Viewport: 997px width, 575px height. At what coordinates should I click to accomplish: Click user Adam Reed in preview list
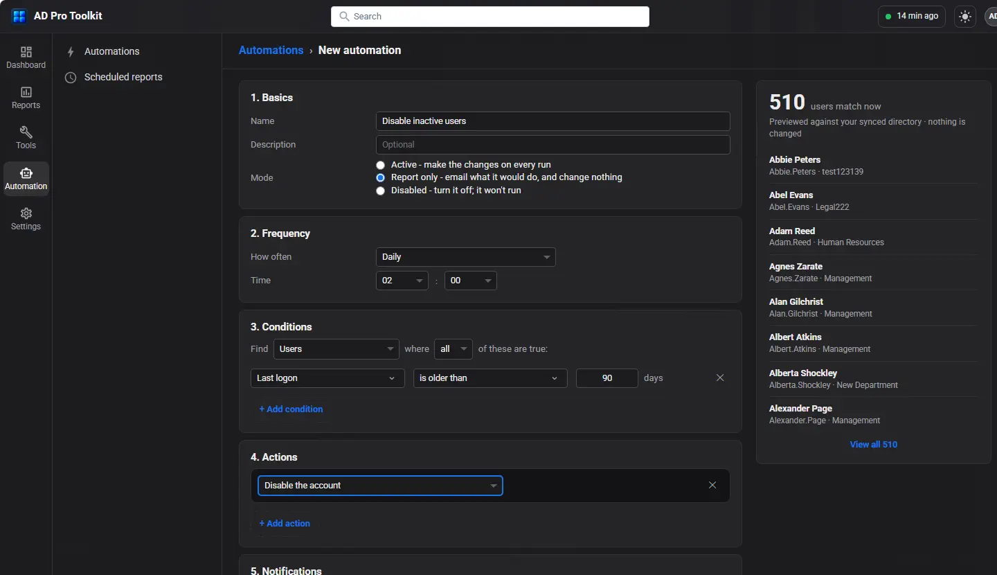(874, 237)
